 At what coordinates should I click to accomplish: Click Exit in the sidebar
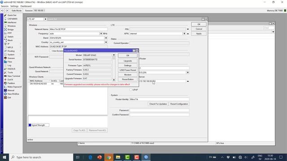point(9,97)
